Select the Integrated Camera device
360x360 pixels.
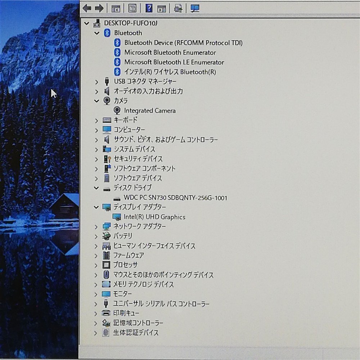click(150, 111)
